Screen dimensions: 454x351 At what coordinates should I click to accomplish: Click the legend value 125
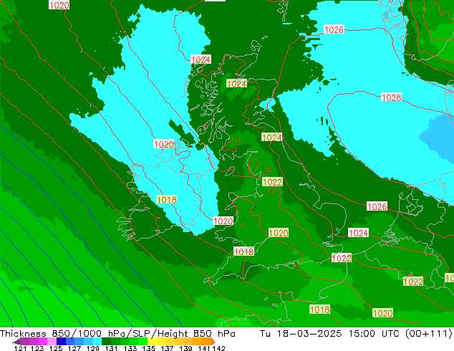tap(56, 348)
